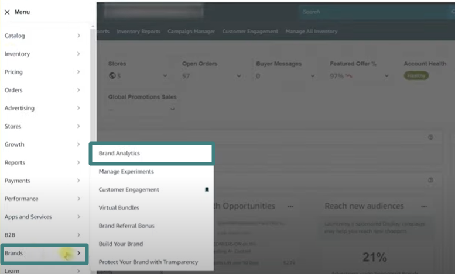Open the Reports menu item
Image resolution: width=455 pixels, height=274 pixels.
click(15, 162)
